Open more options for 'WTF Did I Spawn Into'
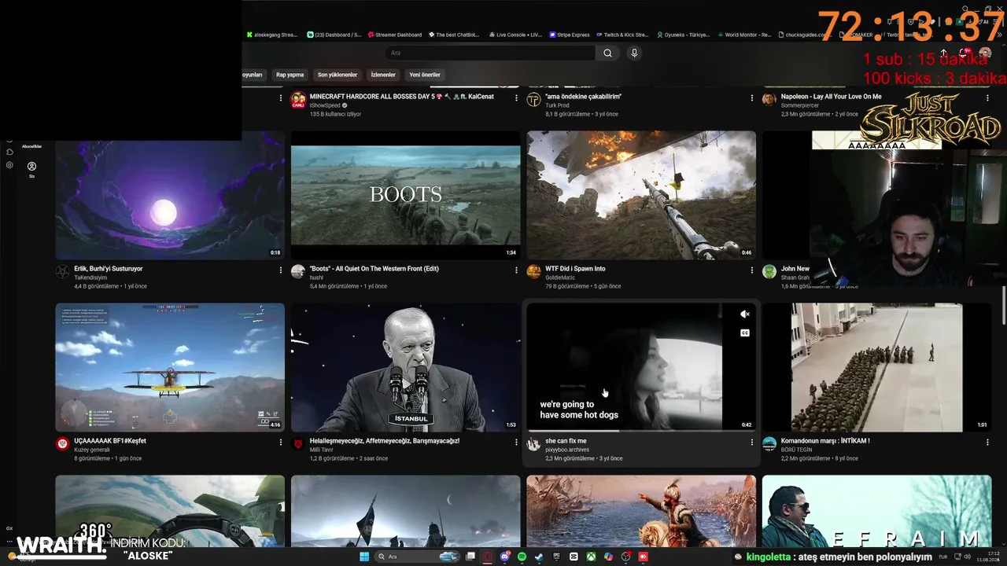The width and height of the screenshot is (1007, 566). pos(751,270)
